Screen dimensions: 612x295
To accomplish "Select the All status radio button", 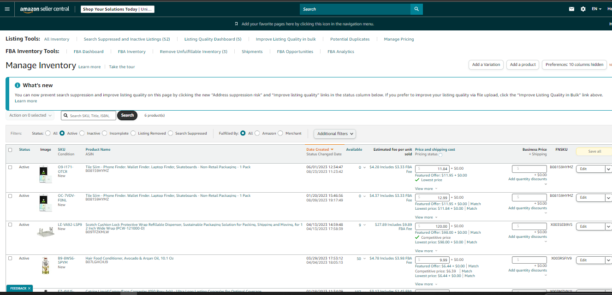I will tap(48, 133).
